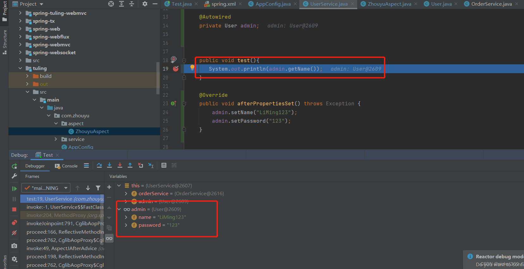Expand the name field node
Image resolution: width=524 pixels, height=269 pixels.
click(x=126, y=217)
